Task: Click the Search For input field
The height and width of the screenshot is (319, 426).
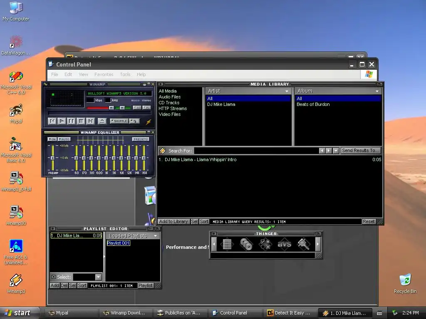Action: (256, 150)
